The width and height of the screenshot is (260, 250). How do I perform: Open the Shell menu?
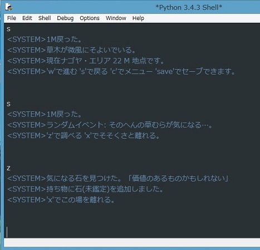45,18
